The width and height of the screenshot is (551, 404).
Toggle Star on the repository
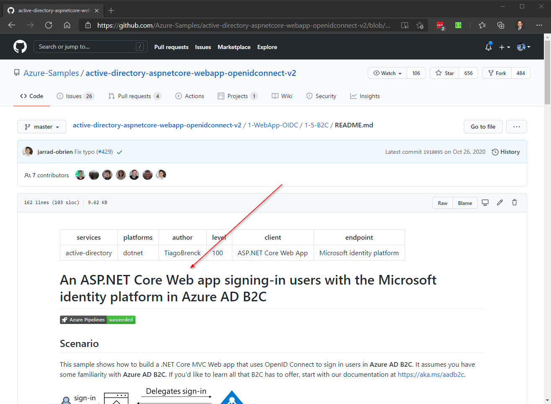(x=444, y=73)
